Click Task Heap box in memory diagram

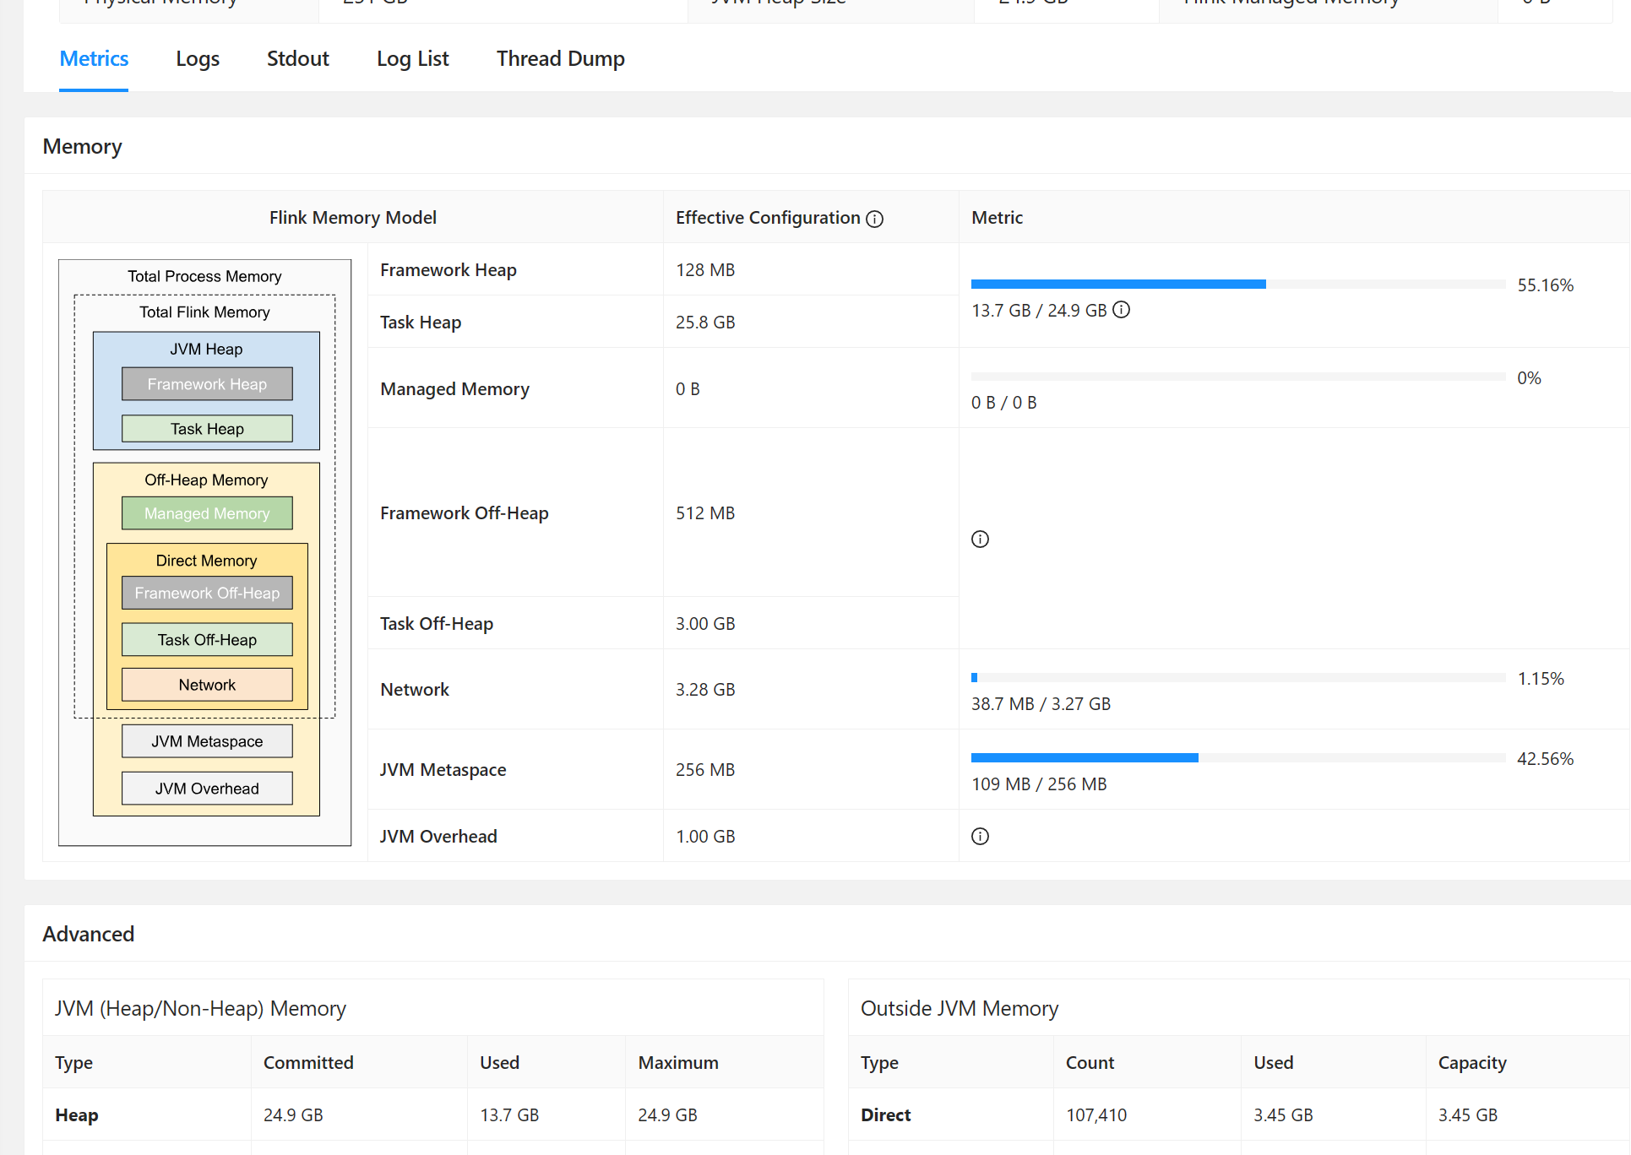207,429
